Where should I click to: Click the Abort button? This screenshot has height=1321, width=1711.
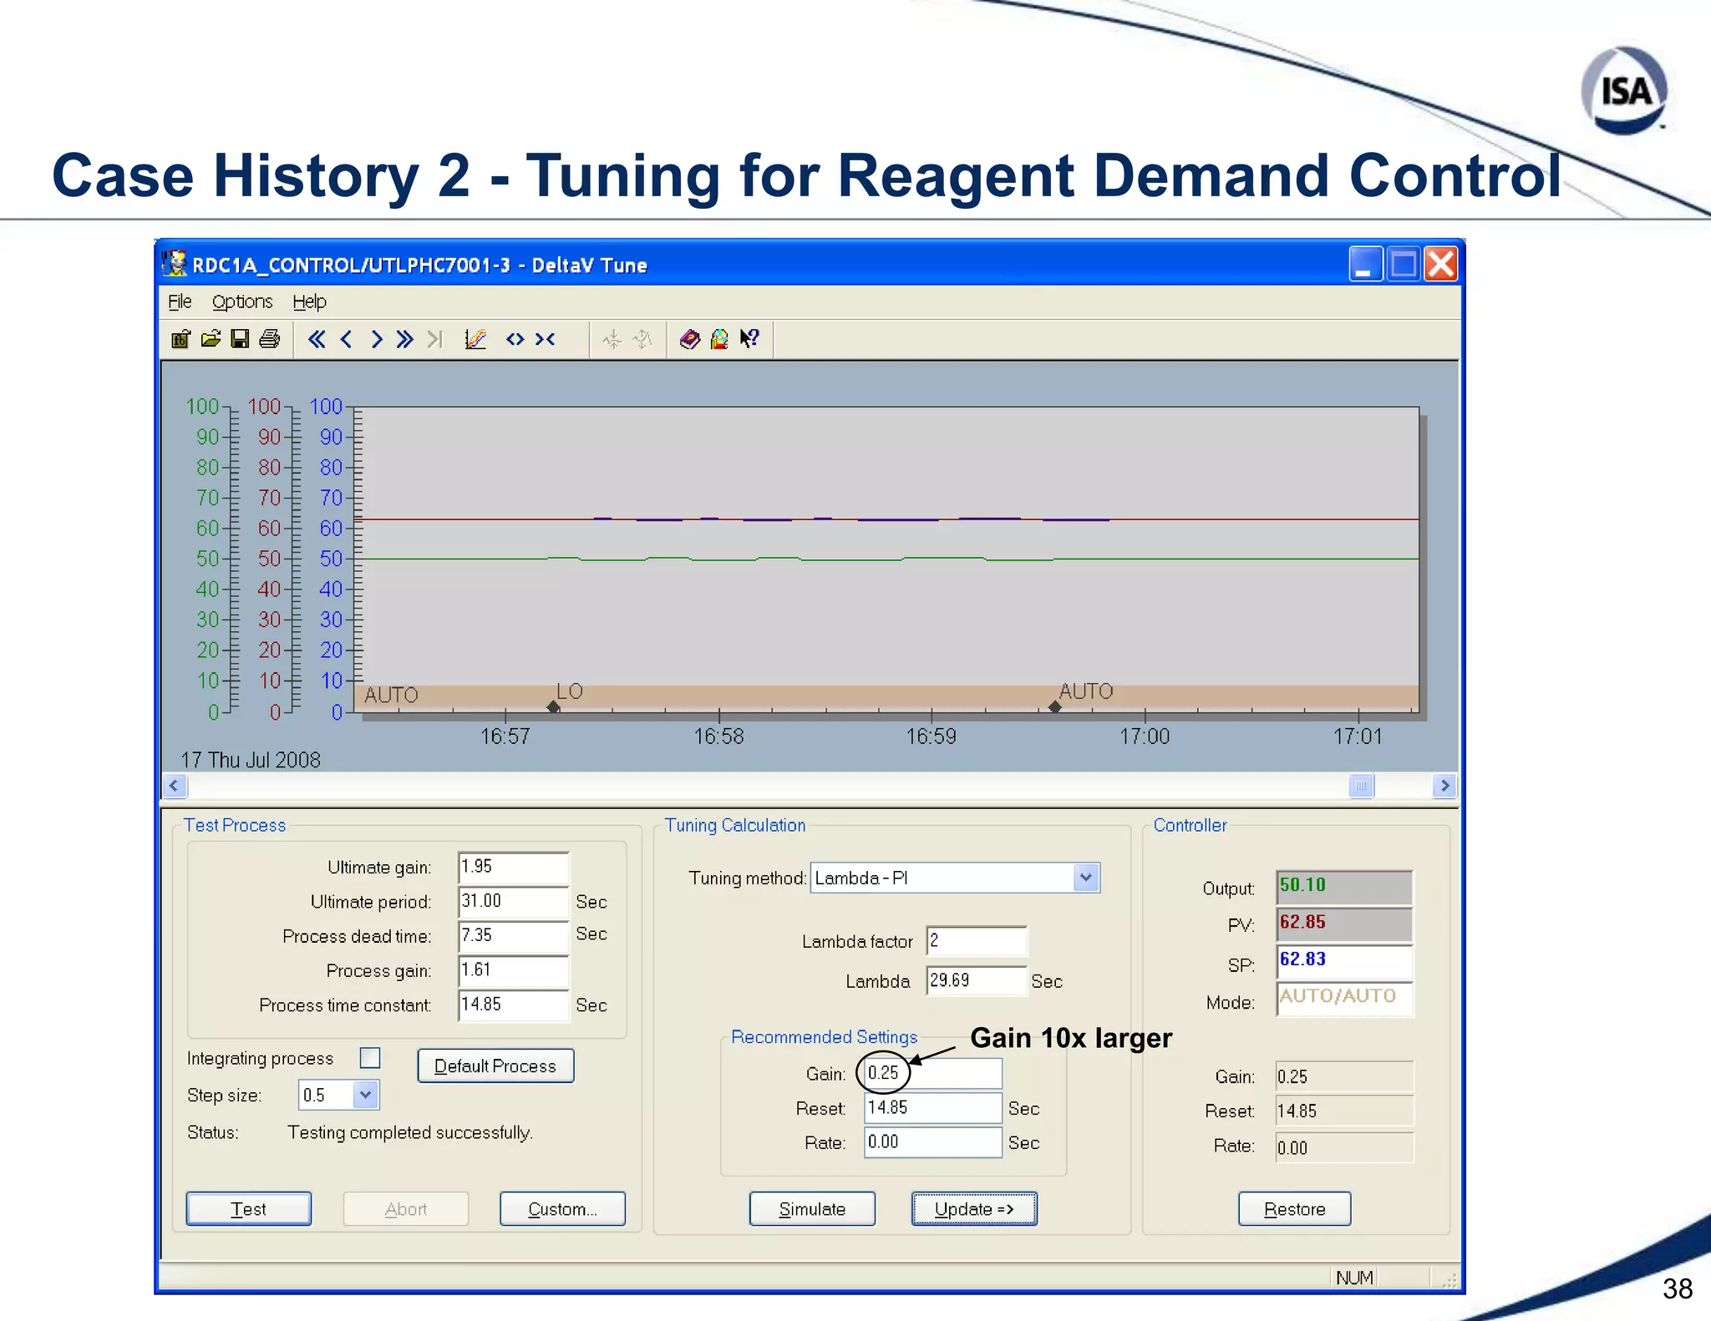(406, 1209)
